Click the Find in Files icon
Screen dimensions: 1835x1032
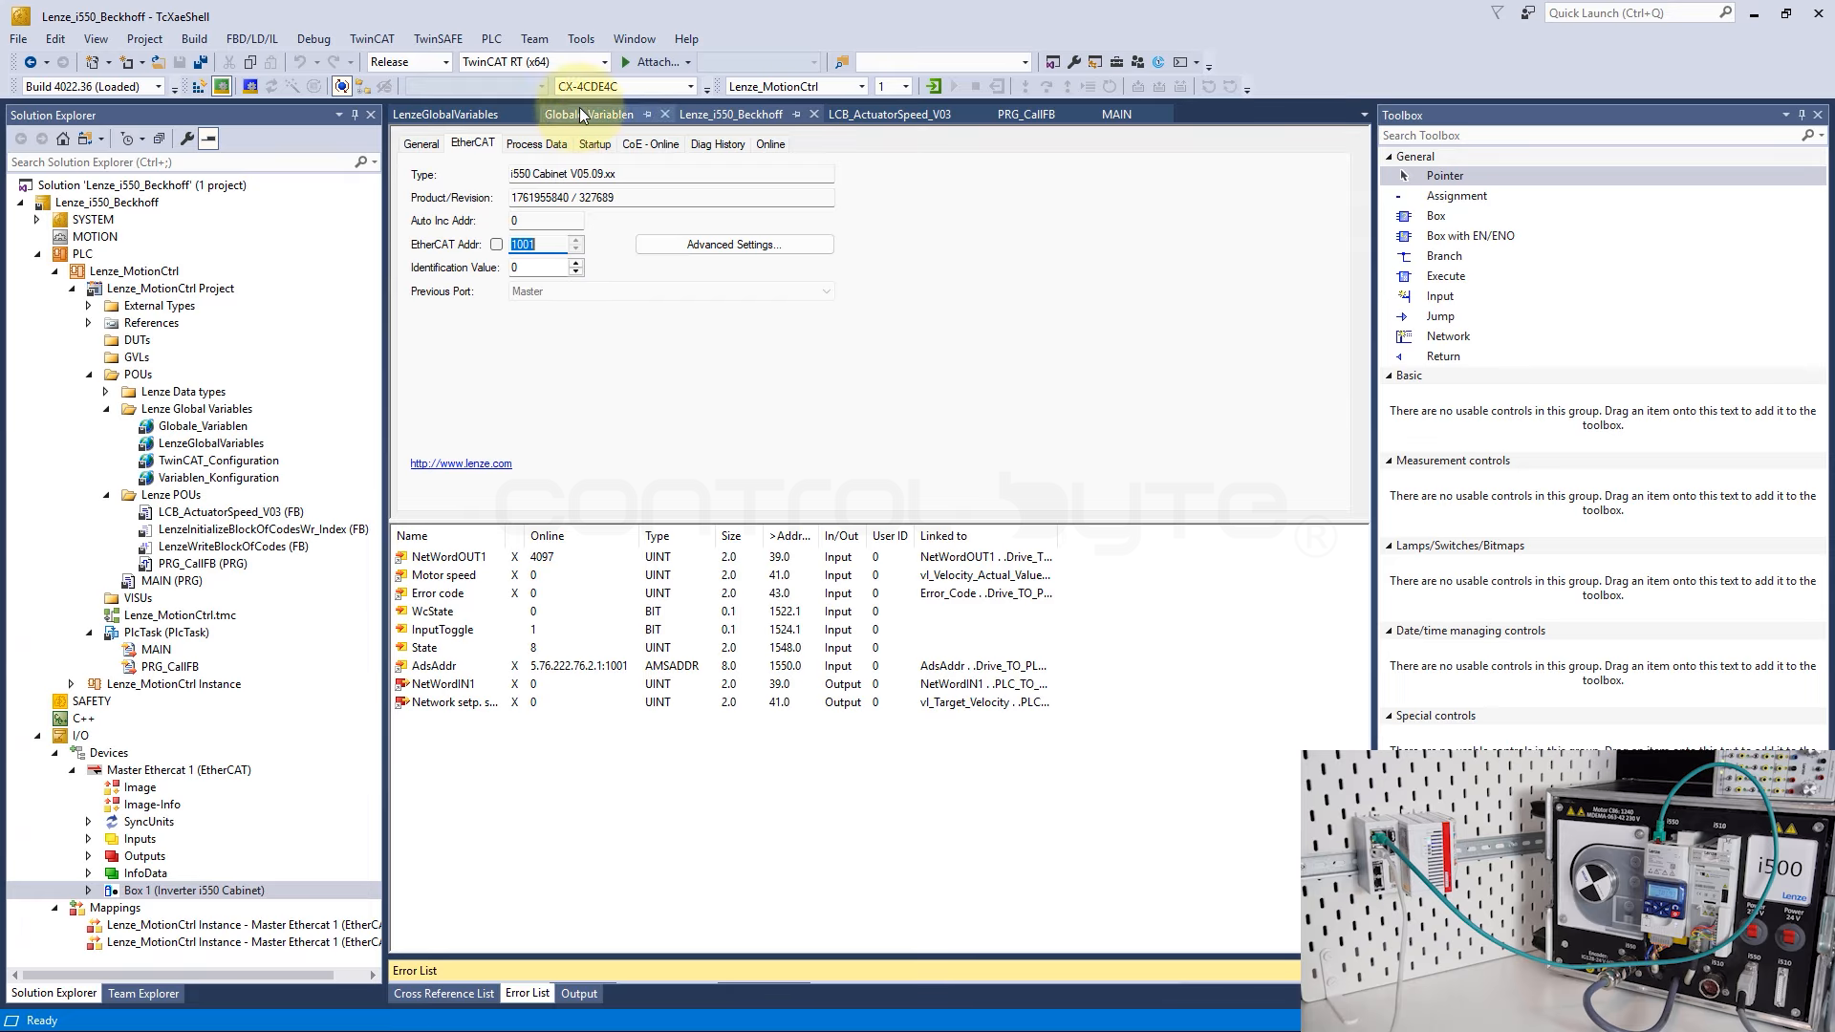point(841,62)
